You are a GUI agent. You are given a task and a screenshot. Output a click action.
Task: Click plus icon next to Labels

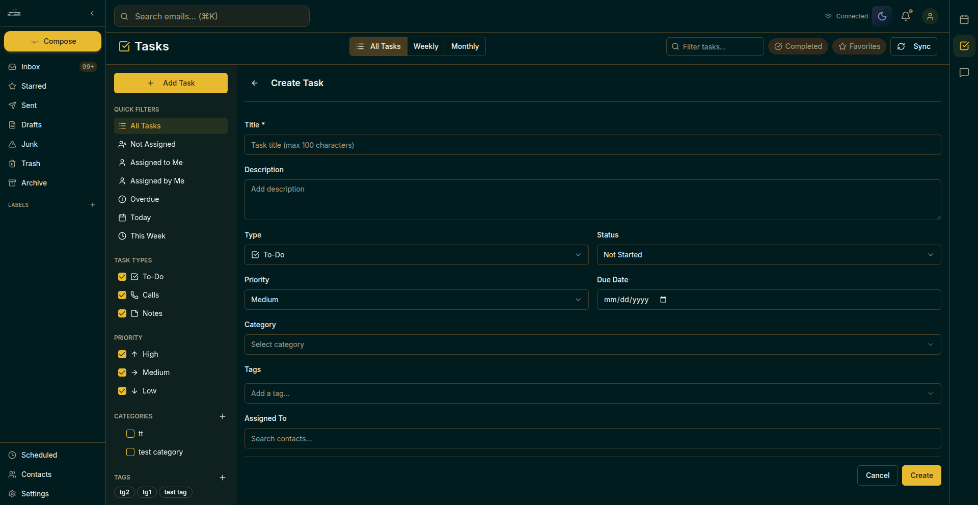click(93, 205)
